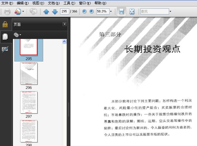This screenshot has width=197, height=146.
Task: Open the zoom percentage dropdown
Action: [111, 12]
